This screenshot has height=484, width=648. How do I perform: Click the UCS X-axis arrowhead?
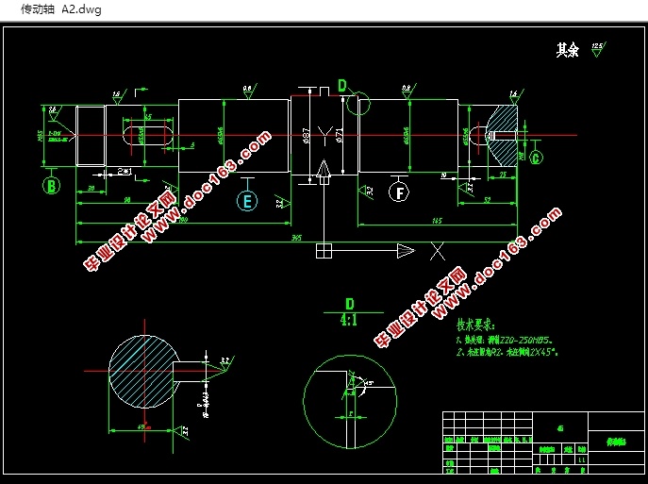(406, 250)
